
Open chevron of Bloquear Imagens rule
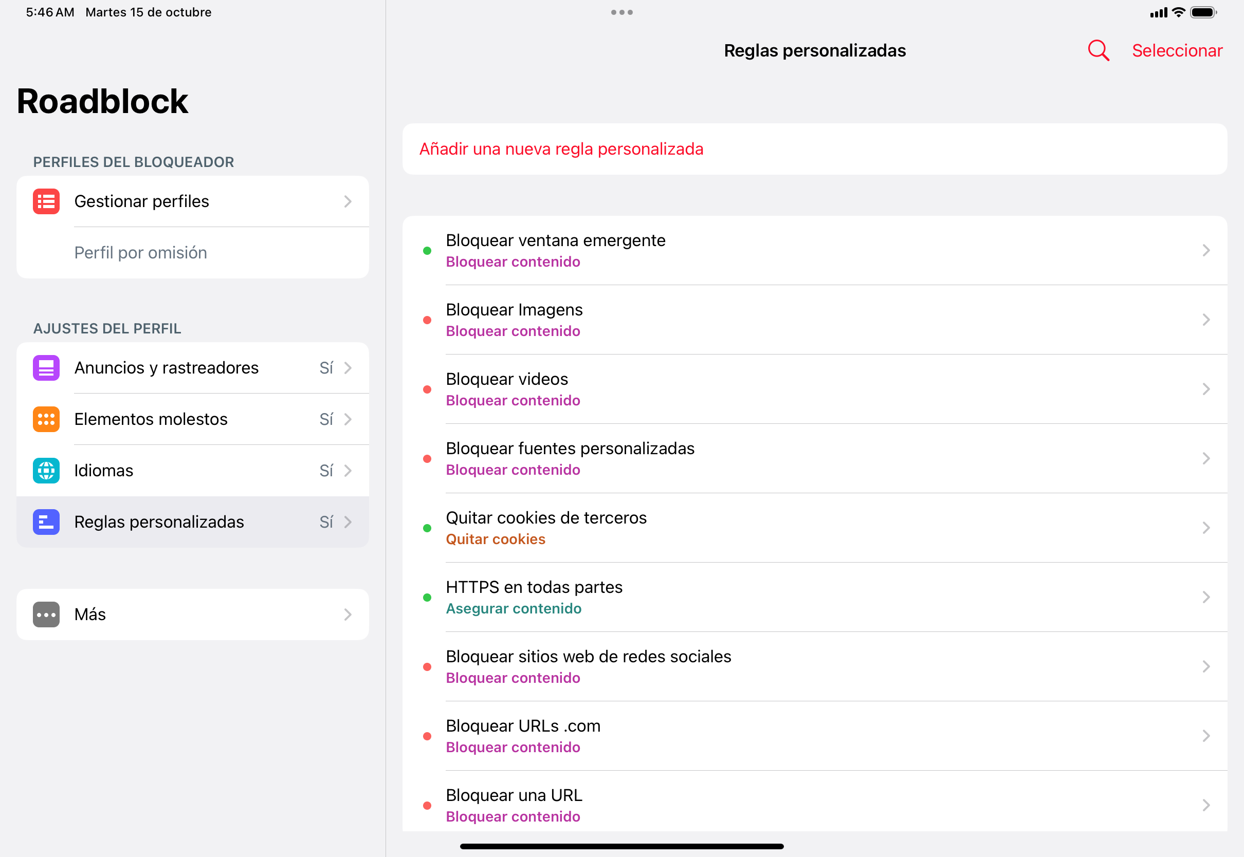coord(1206,320)
